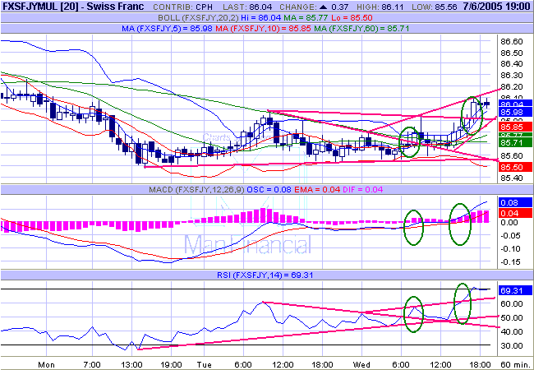Screen dimensions: 534x370
Task: Click the DIF = 0.04 MACD value
Action: (362, 190)
